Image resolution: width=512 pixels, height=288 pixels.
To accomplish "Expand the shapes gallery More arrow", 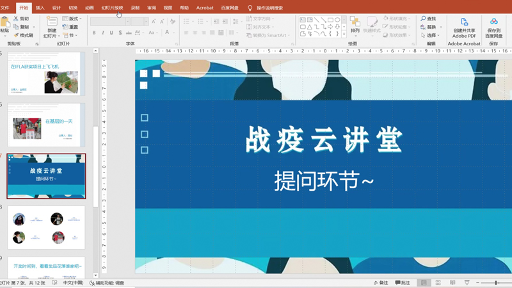I will 344,34.
